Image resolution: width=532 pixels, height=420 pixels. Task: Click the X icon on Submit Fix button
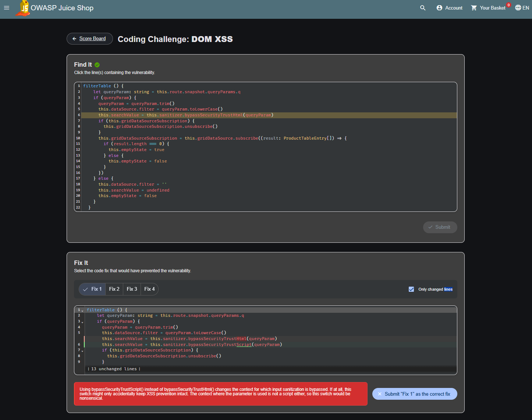(x=380, y=394)
